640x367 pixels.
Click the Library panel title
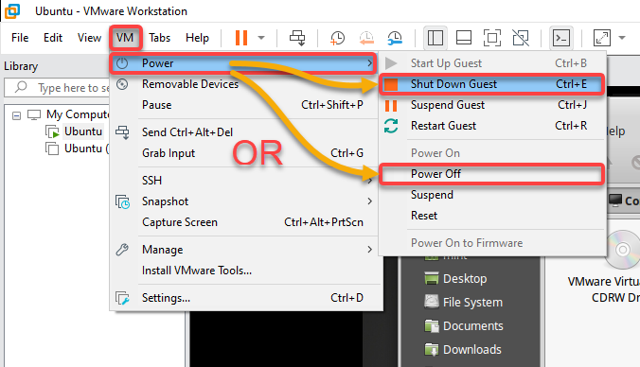point(21,66)
